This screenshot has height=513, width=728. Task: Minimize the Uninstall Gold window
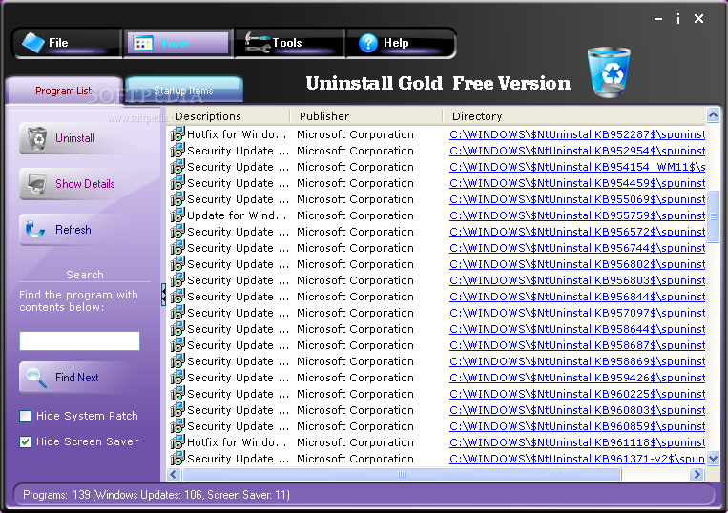(x=658, y=19)
